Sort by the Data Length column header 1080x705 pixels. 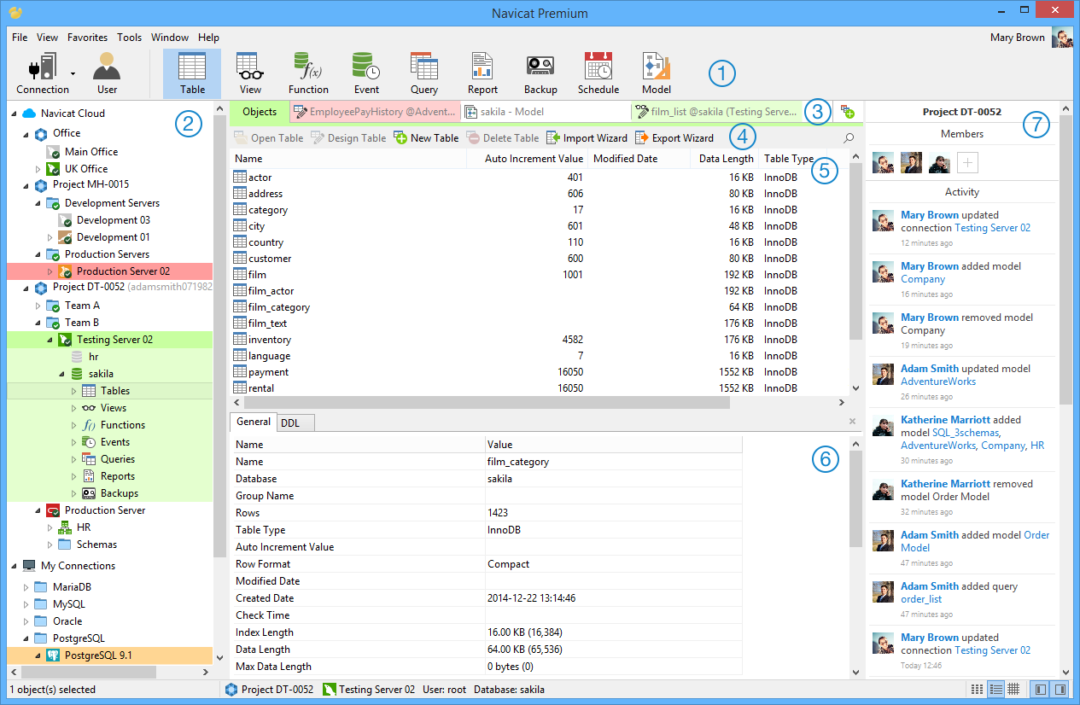pos(723,158)
